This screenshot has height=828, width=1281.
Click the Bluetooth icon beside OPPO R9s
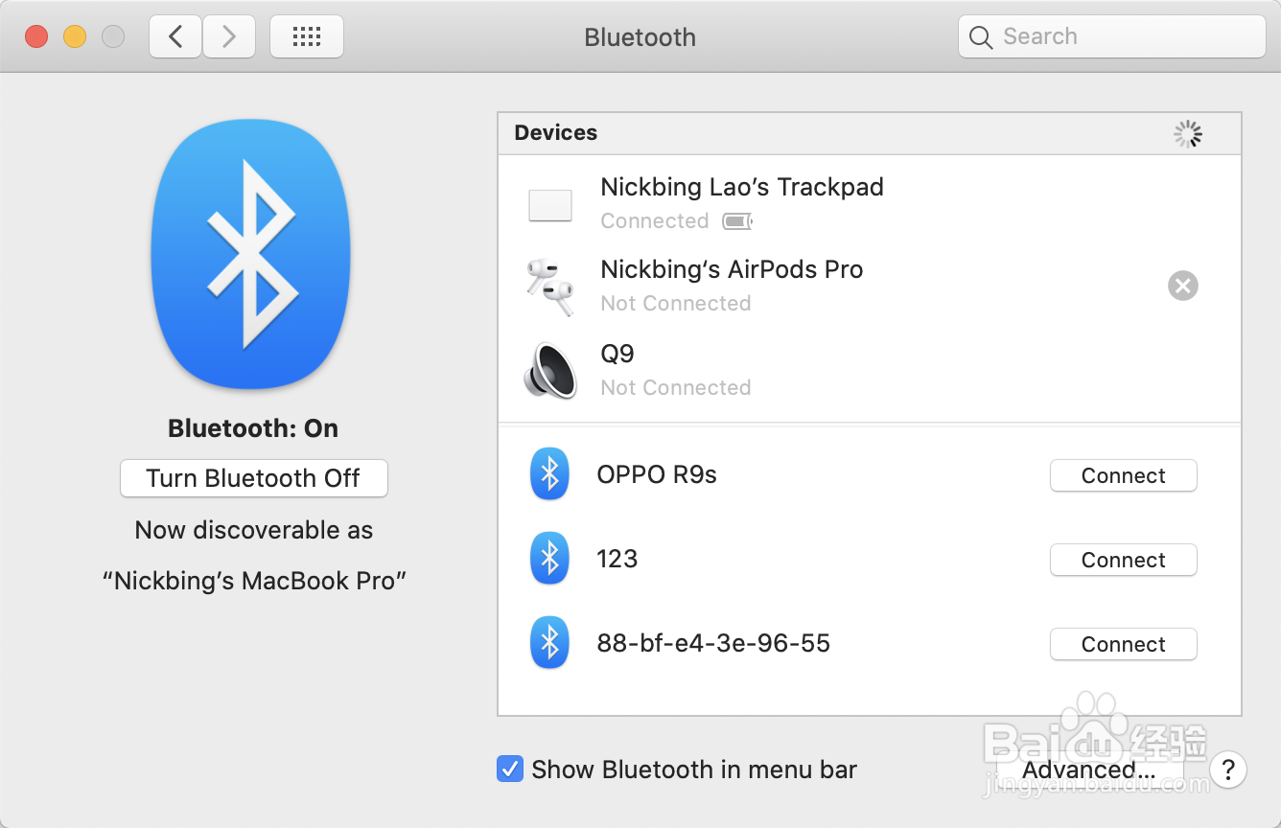coord(549,473)
